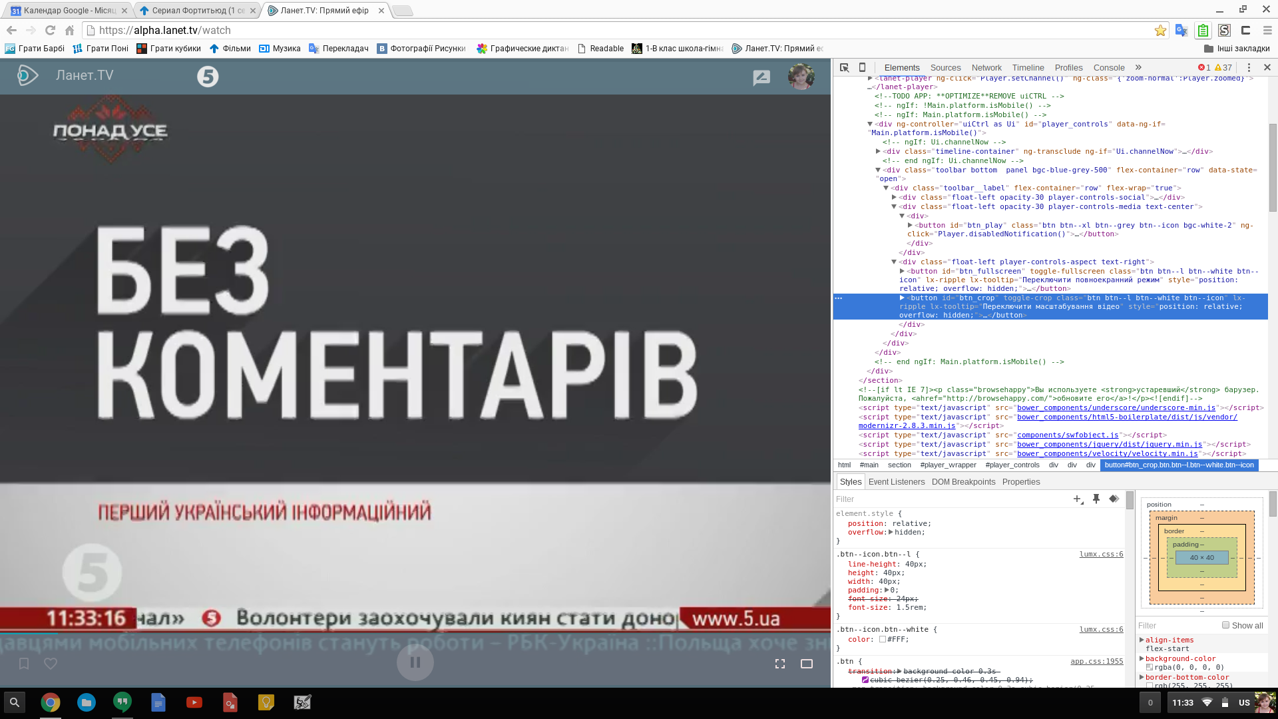The width and height of the screenshot is (1278, 719).
Task: Pause the video playback
Action: (x=415, y=662)
